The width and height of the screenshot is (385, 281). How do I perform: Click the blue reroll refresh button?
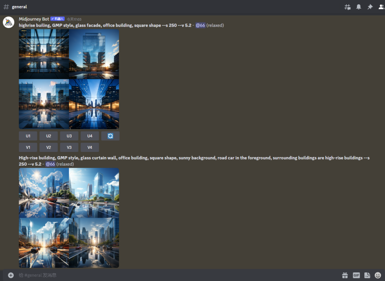(x=110, y=136)
